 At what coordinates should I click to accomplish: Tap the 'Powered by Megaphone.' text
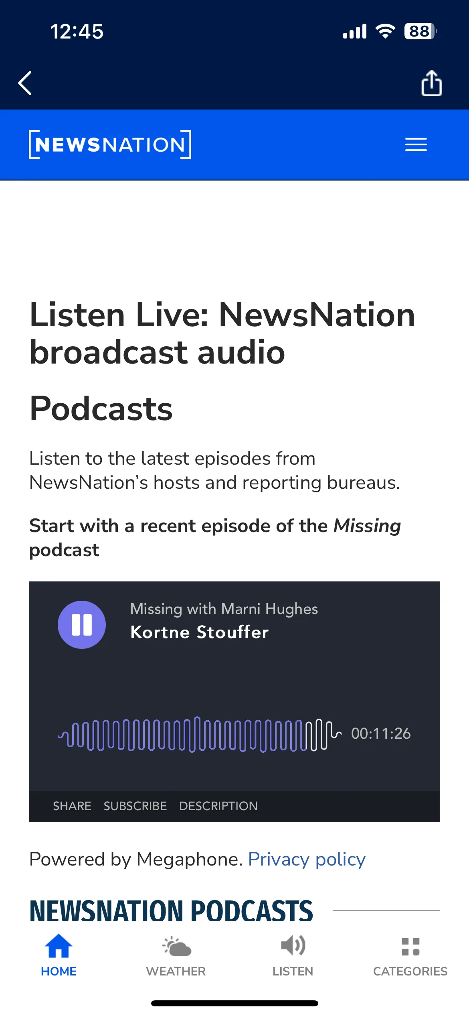136,859
